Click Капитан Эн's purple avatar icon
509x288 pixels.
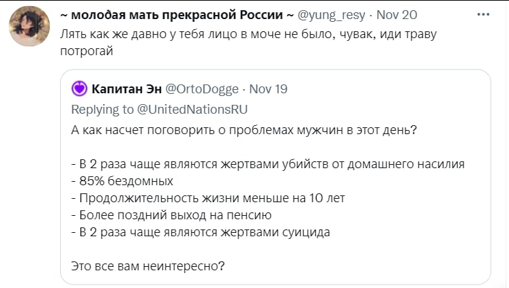80,89
